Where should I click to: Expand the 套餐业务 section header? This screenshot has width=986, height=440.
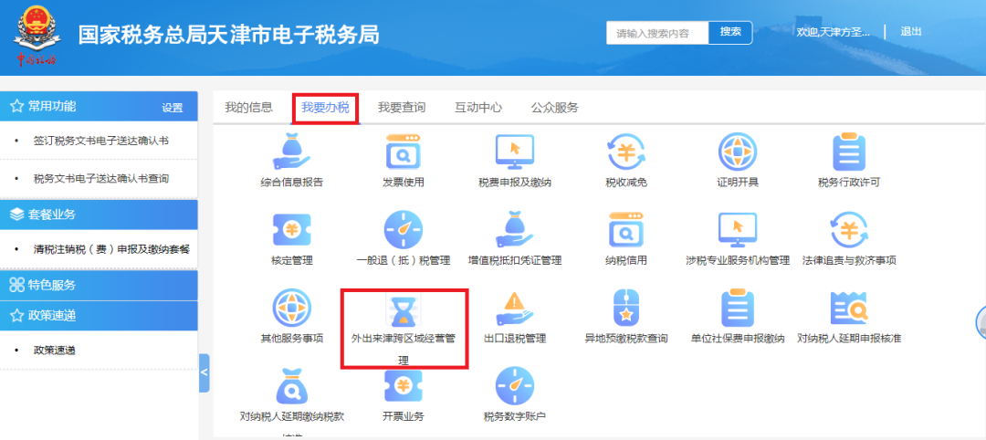coord(99,215)
